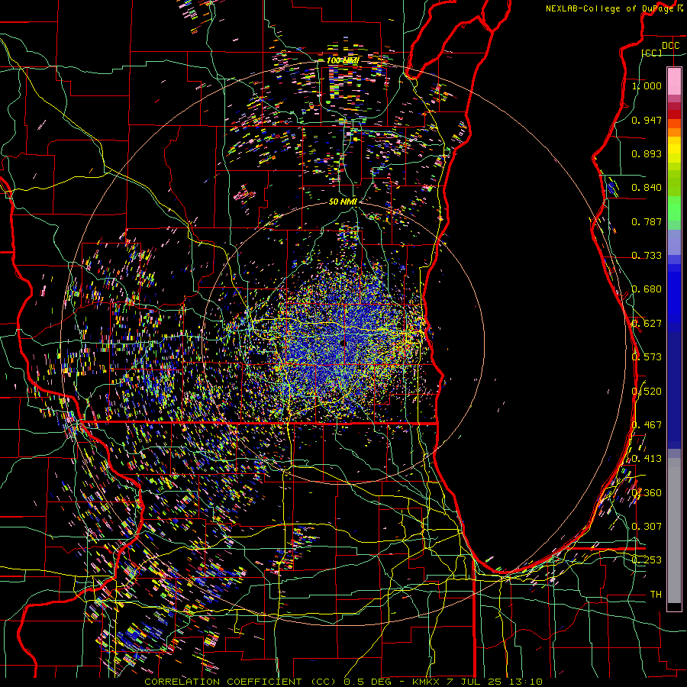Viewport: 687px width, 687px height.
Task: Click the 0.467 color scale value
Action: click(x=647, y=425)
